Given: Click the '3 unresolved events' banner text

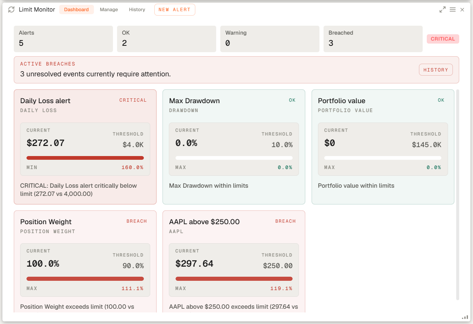Looking at the screenshot, I should pyautogui.click(x=95, y=74).
